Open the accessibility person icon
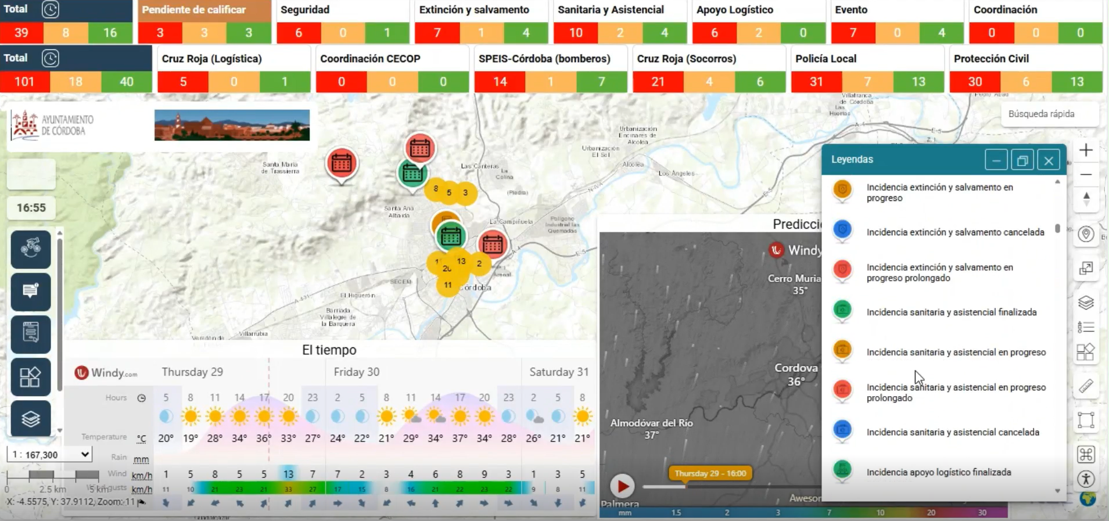 [1086, 479]
